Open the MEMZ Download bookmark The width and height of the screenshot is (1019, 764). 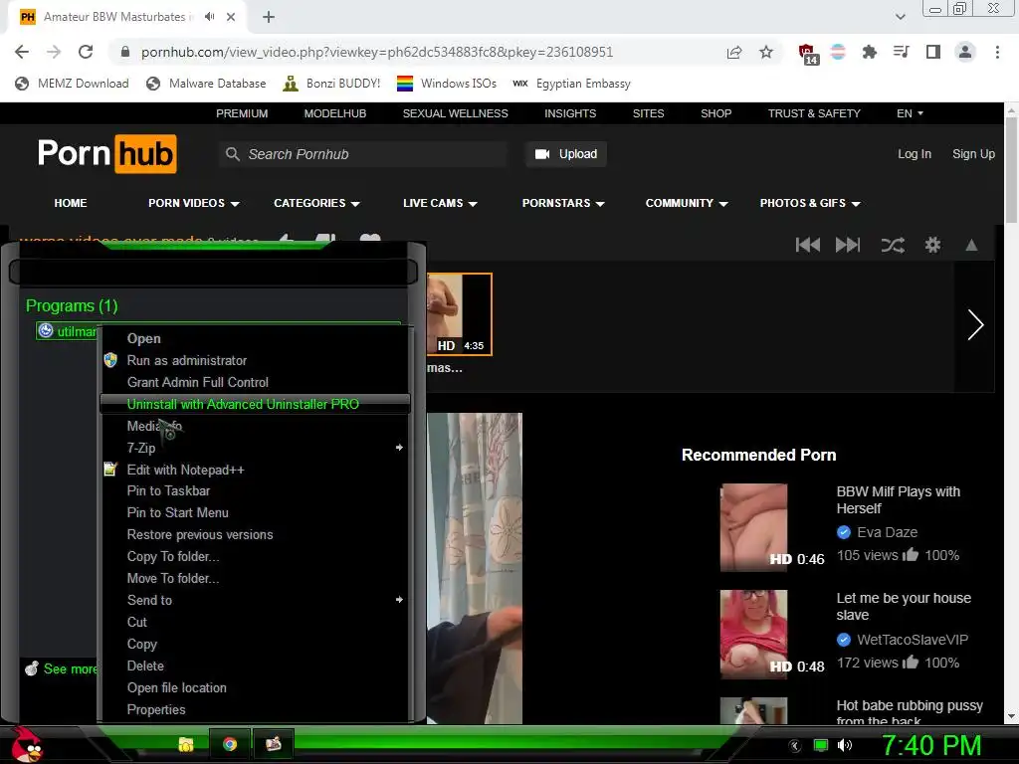click(72, 84)
